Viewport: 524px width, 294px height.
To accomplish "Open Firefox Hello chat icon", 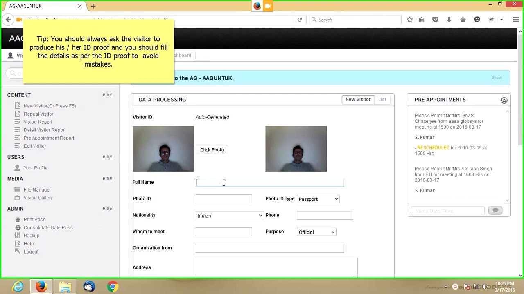I will pyautogui.click(x=477, y=20).
